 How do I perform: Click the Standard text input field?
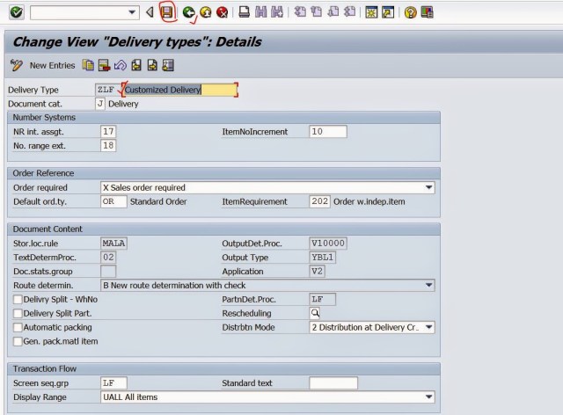pyautogui.click(x=333, y=383)
